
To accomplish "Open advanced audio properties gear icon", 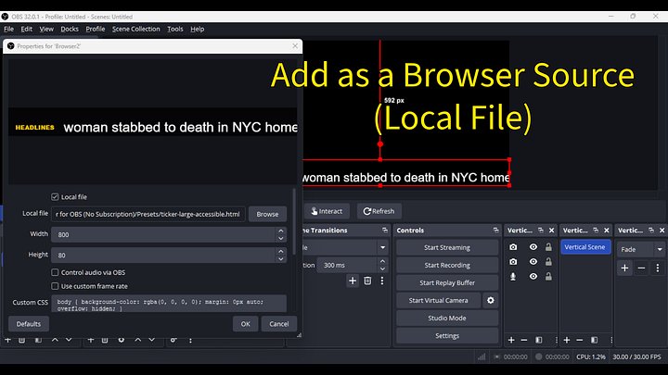I will (173, 340).
